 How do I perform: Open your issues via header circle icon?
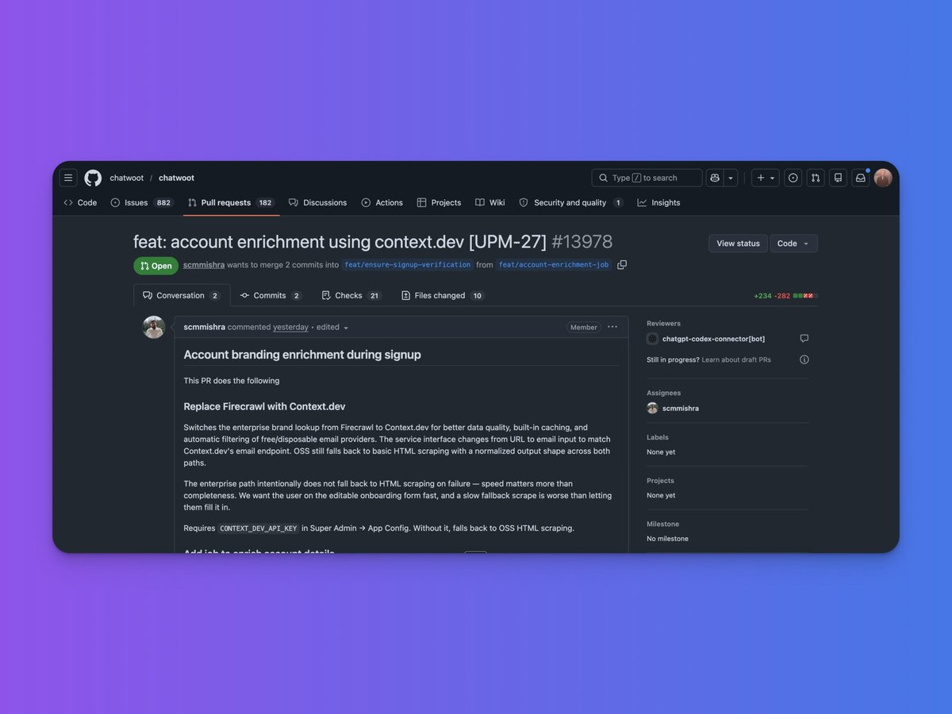pos(793,178)
